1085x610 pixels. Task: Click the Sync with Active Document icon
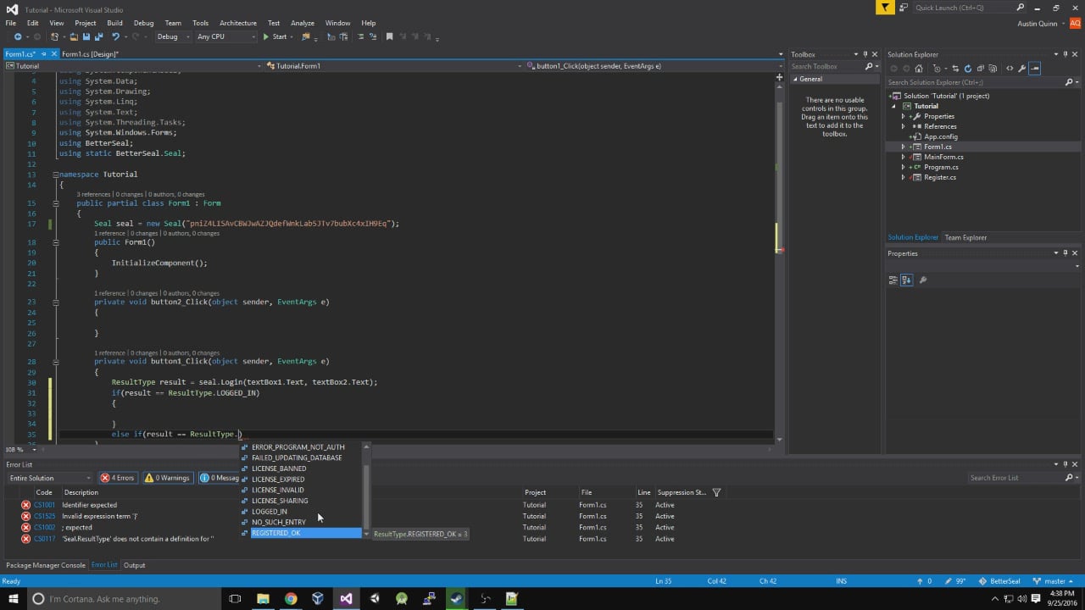point(955,69)
